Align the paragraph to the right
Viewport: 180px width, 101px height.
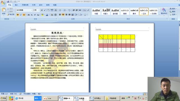tap(66, 15)
